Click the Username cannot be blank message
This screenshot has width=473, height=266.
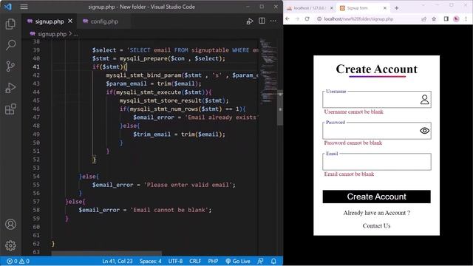coord(353,112)
